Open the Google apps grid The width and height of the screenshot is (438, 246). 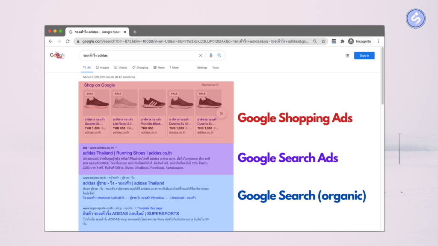pyautogui.click(x=347, y=56)
